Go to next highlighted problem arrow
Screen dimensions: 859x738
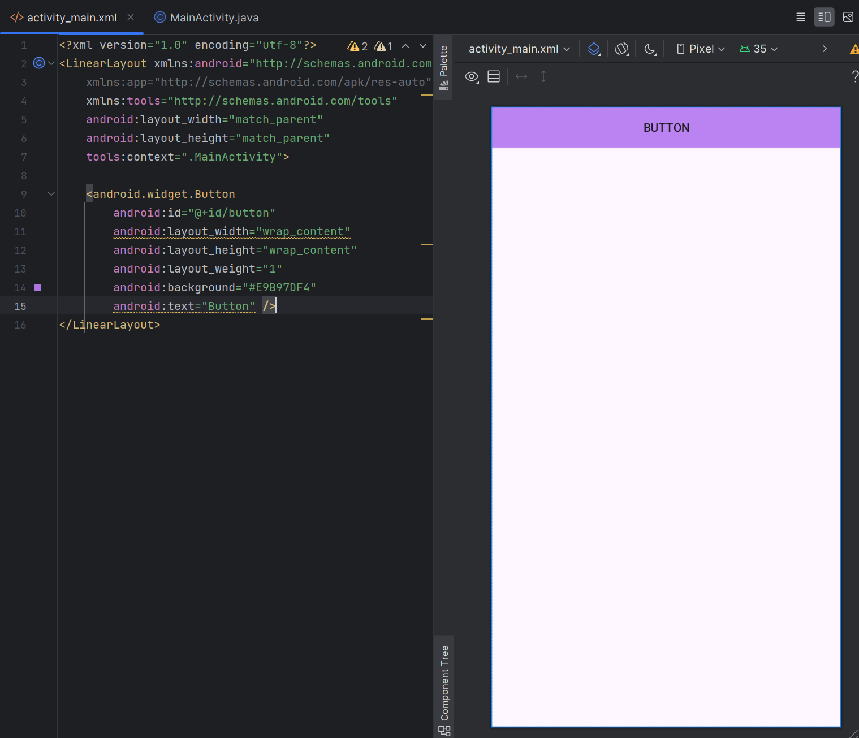[423, 46]
